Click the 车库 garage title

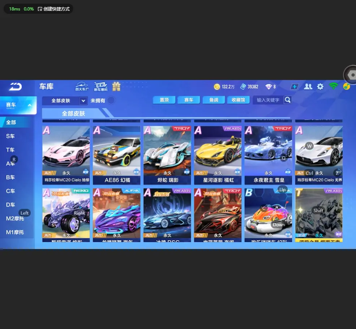click(x=46, y=87)
